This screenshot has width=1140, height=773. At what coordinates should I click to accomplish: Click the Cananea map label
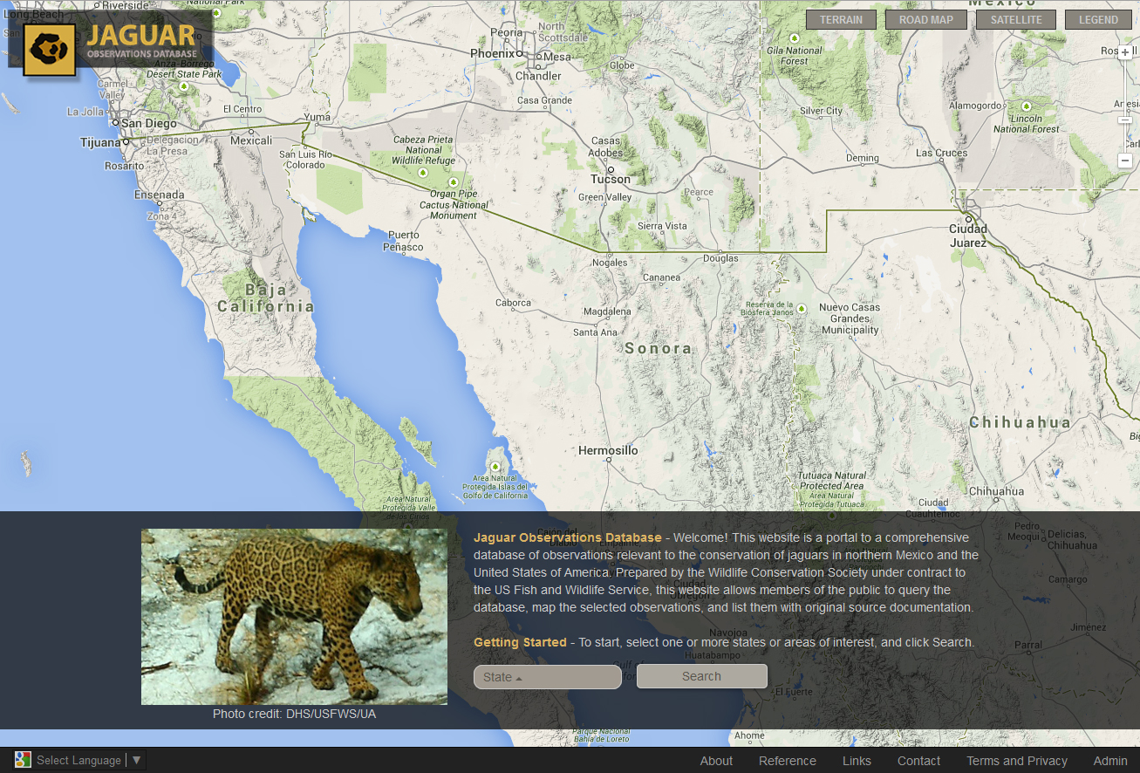click(661, 278)
